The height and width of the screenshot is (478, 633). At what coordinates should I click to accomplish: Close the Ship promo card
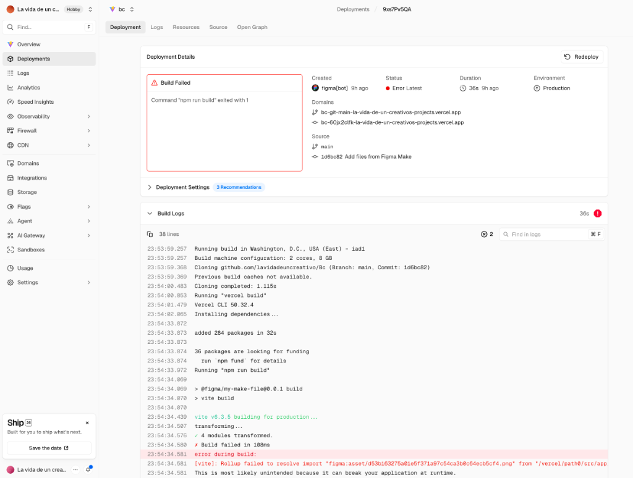click(87, 423)
